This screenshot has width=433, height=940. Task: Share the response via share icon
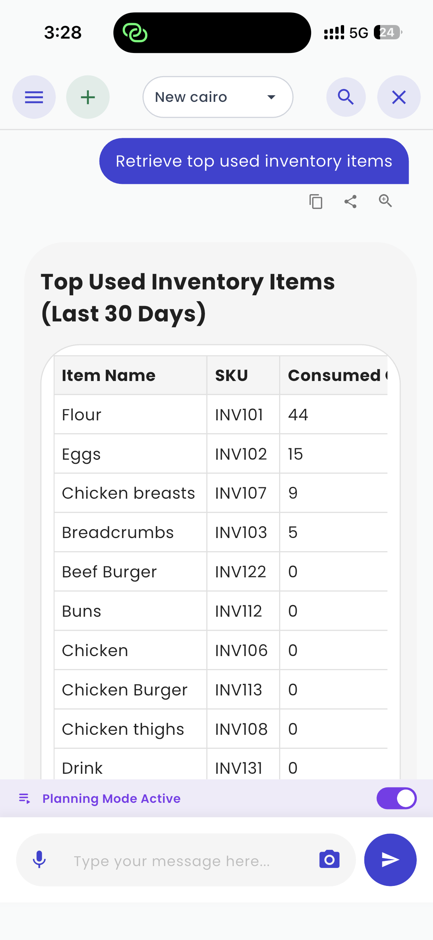coord(350,202)
